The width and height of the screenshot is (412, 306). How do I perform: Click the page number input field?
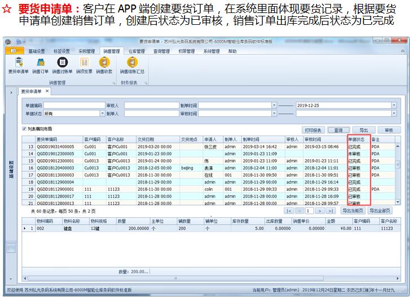(x=309, y=211)
